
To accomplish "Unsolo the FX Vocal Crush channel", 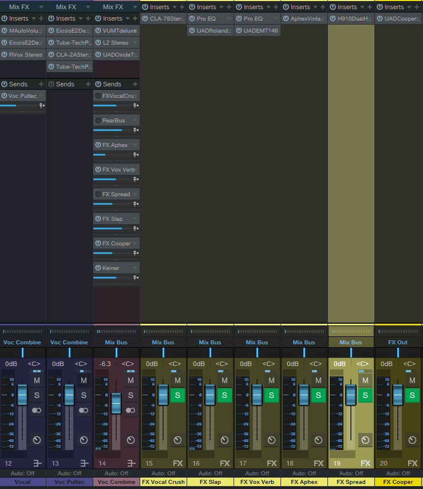I will pos(177,395).
